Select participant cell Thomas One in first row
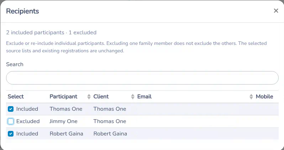Image resolution: width=284 pixels, height=150 pixels. coord(66,109)
